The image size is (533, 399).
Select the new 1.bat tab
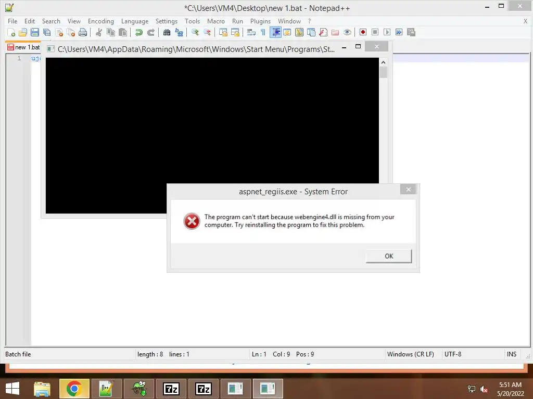coord(23,47)
